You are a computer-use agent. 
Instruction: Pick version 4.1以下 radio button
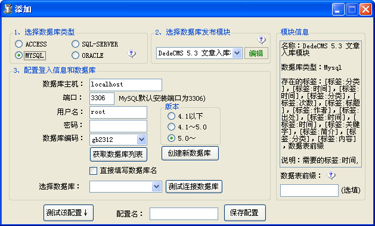tap(171, 116)
